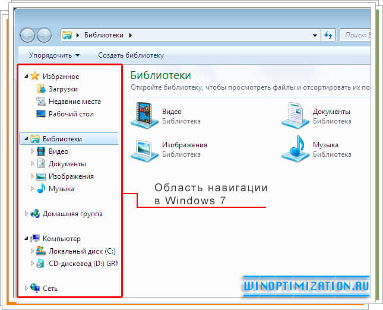Select Видео in navigation tree
This screenshot has height=310, width=383.
tap(58, 151)
